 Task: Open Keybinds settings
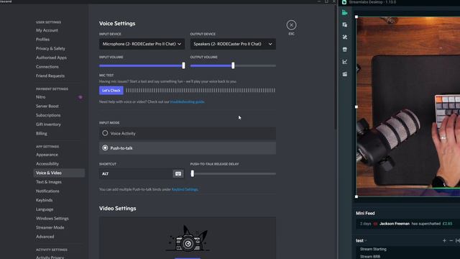[45, 200]
